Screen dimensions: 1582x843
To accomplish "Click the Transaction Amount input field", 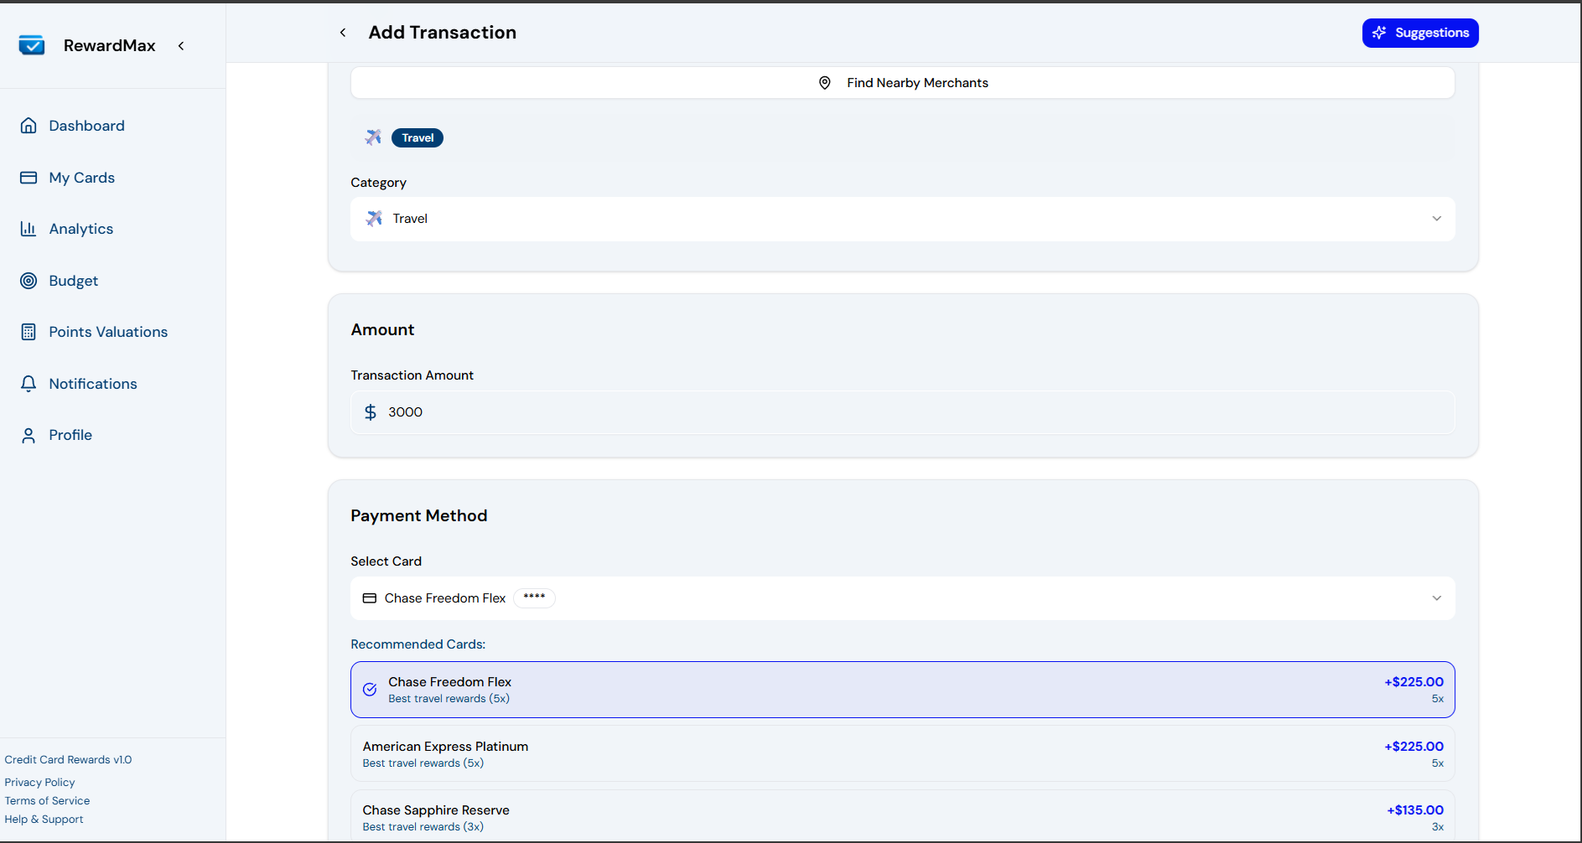I will click(x=903, y=412).
